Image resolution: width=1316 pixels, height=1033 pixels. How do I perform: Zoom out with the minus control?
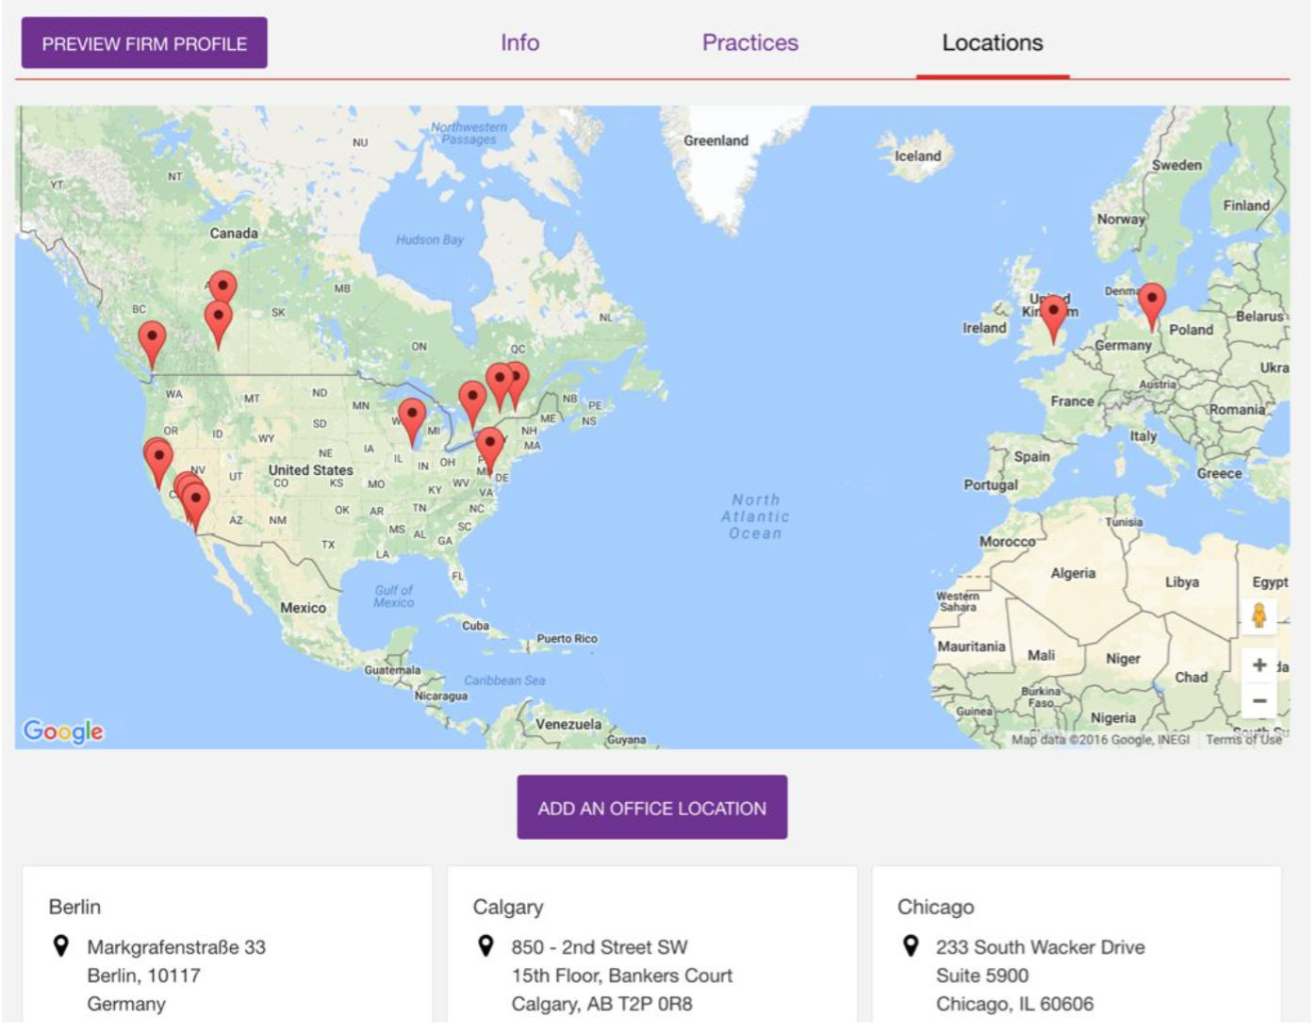point(1260,700)
